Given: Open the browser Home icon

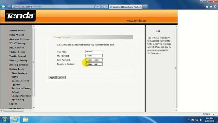Looking at the screenshot, I should click(207, 6).
